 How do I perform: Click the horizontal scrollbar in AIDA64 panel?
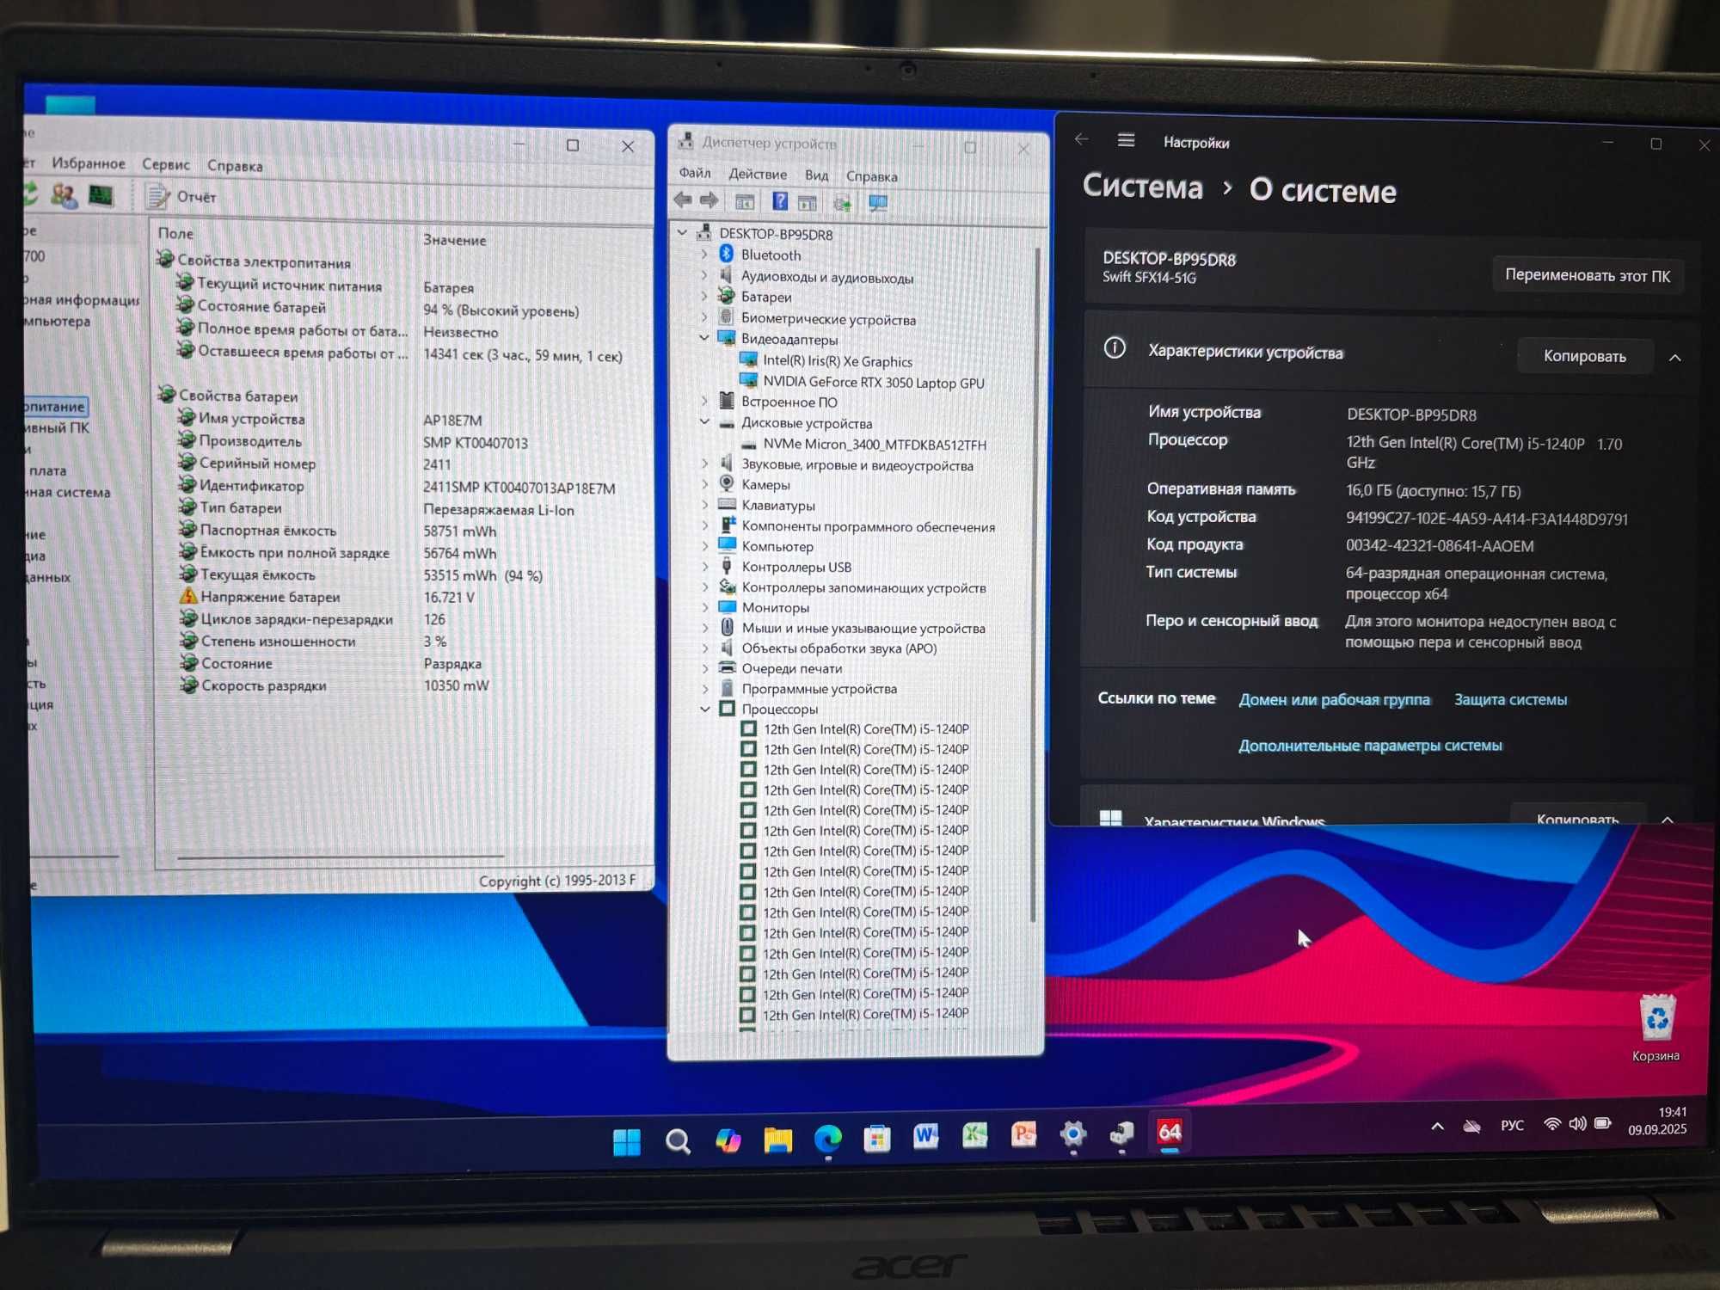pos(341,857)
